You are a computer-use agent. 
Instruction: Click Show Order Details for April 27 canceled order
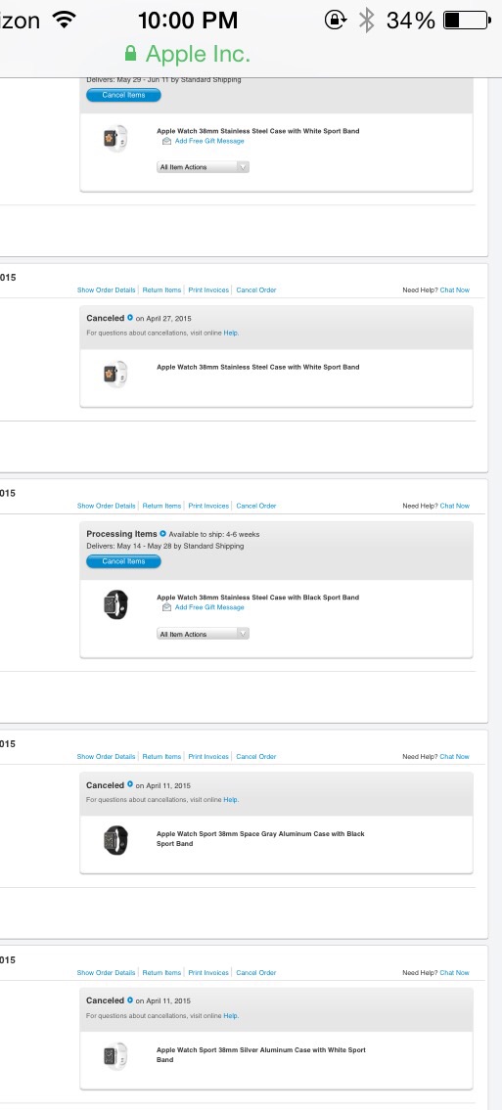[x=107, y=290]
